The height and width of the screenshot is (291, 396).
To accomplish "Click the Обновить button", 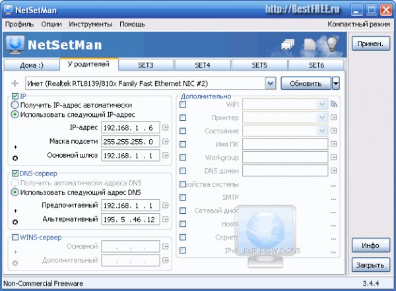I will coord(306,83).
